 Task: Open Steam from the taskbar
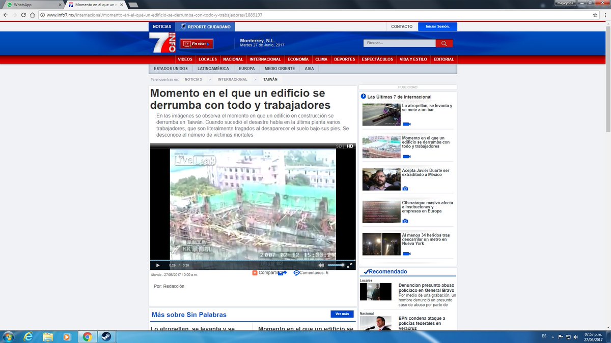click(x=107, y=336)
